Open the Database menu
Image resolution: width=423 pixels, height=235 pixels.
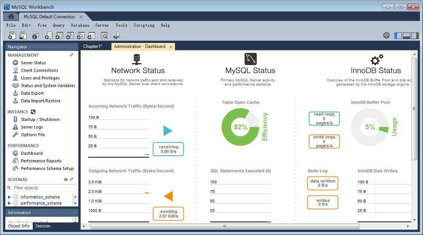pyautogui.click(x=80, y=25)
